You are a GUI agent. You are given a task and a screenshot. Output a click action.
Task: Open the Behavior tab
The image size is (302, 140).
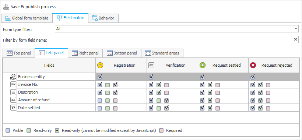click(103, 18)
